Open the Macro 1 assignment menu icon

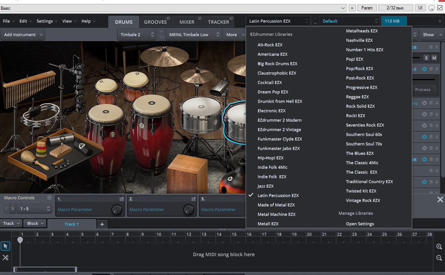click(x=122, y=199)
